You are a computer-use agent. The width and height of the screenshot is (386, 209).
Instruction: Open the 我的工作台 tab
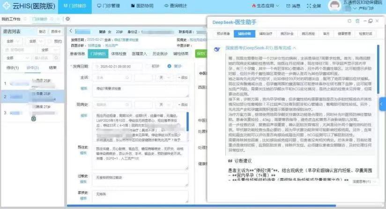pos(11,19)
